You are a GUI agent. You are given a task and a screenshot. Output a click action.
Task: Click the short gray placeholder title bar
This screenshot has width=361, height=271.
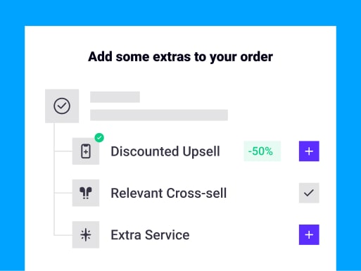click(115, 97)
